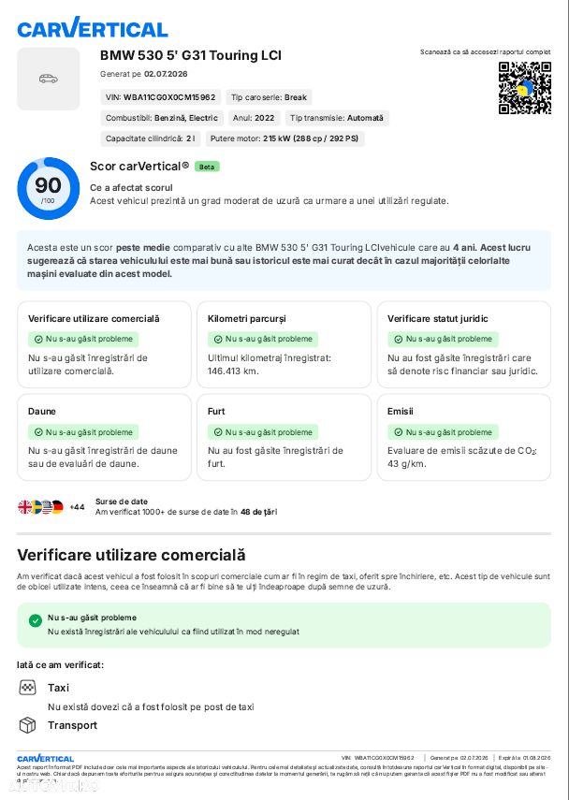Click the Emisii status check badge
Screen dimensions: 569x800
click(443, 432)
